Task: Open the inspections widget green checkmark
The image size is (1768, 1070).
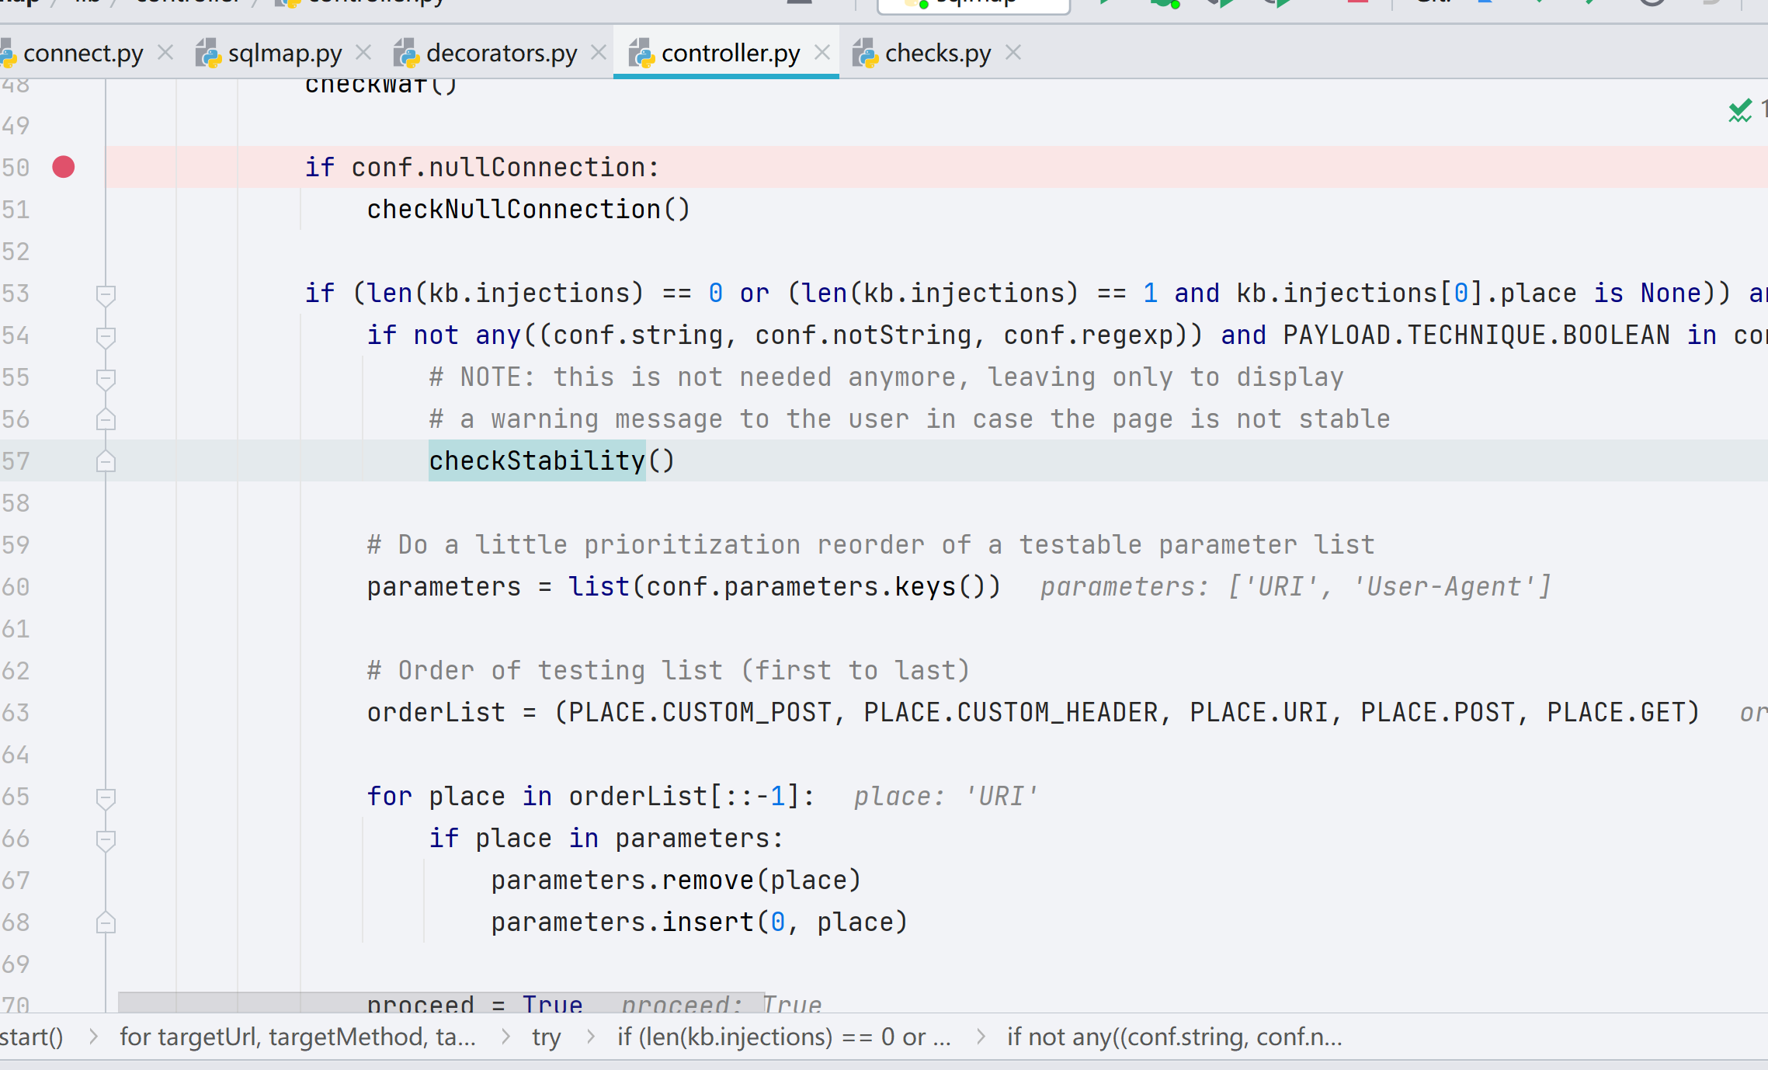Action: (1740, 111)
